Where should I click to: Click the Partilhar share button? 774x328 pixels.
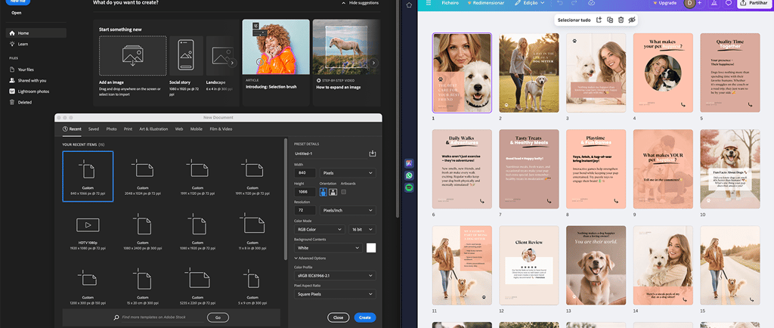click(754, 3)
